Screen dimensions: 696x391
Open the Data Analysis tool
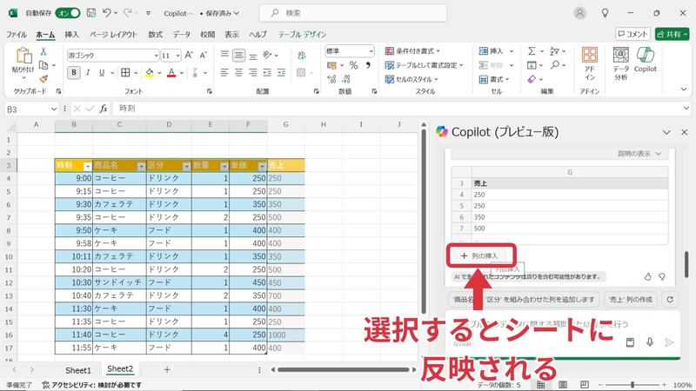pos(620,63)
